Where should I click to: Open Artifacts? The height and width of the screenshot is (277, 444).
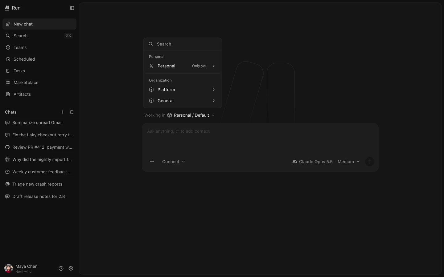click(x=39, y=94)
